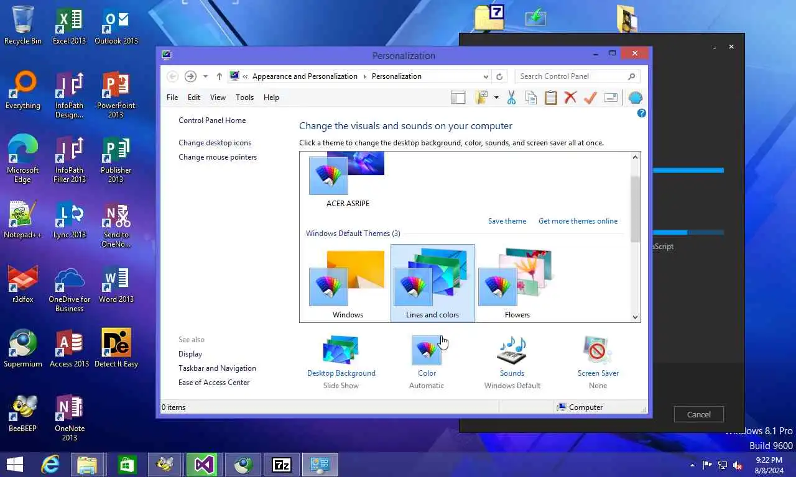Viewport: 796px width, 477px height.
Task: Click Cancel in the dark background window
Action: coord(698,414)
